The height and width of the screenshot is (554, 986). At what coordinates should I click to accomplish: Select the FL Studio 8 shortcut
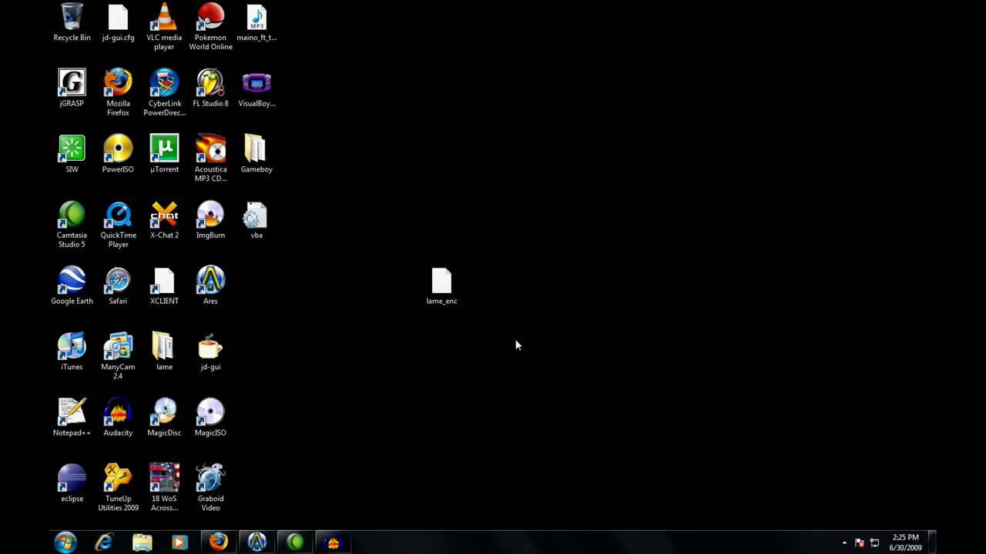click(210, 88)
